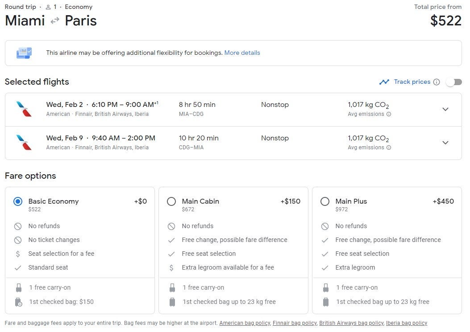Open the Iberia bag policy link
The height and width of the screenshot is (332, 470).
tap(406, 323)
